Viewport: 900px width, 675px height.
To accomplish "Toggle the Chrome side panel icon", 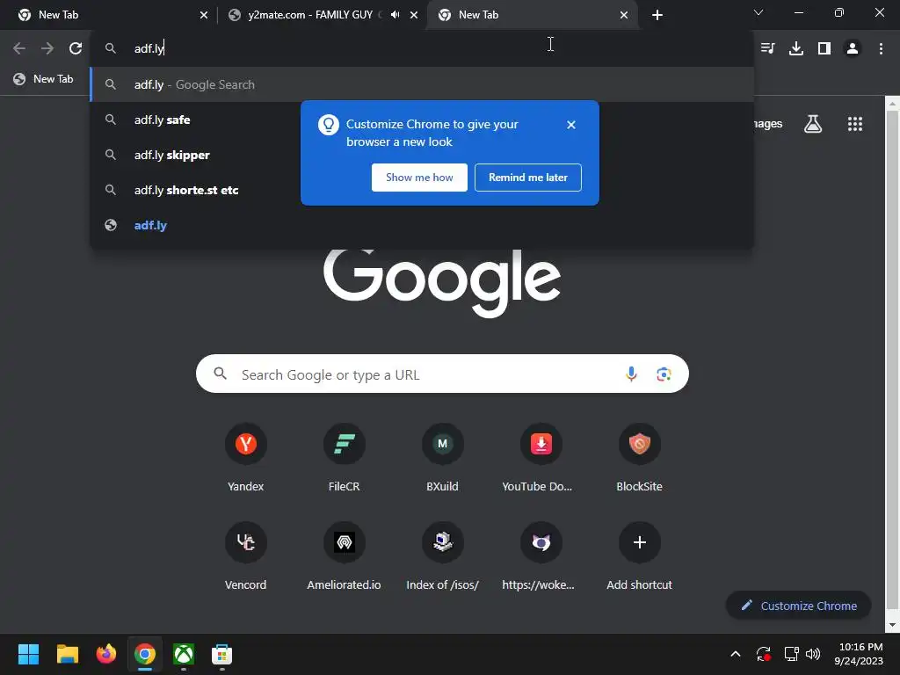I will point(824,48).
